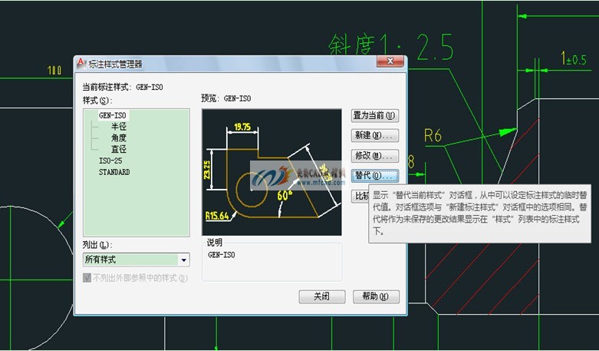
Task: Open the 所有样式 list dropdown
Action: (x=136, y=260)
